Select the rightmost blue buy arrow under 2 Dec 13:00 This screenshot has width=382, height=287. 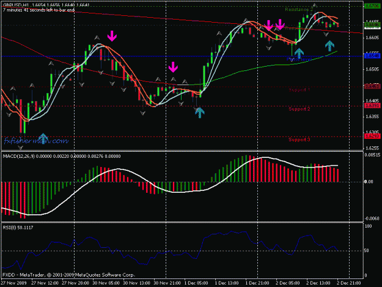[x=329, y=46]
